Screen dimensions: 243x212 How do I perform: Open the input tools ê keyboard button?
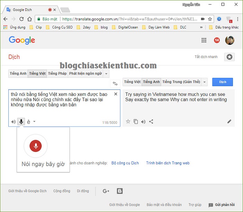28,122
